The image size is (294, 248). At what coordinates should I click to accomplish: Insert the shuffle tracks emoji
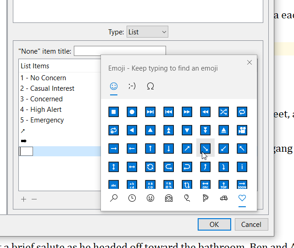tap(224, 112)
